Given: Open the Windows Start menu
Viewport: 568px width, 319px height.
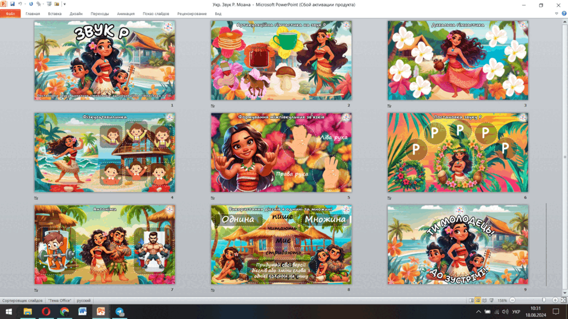Looking at the screenshot, I should coord(9,311).
